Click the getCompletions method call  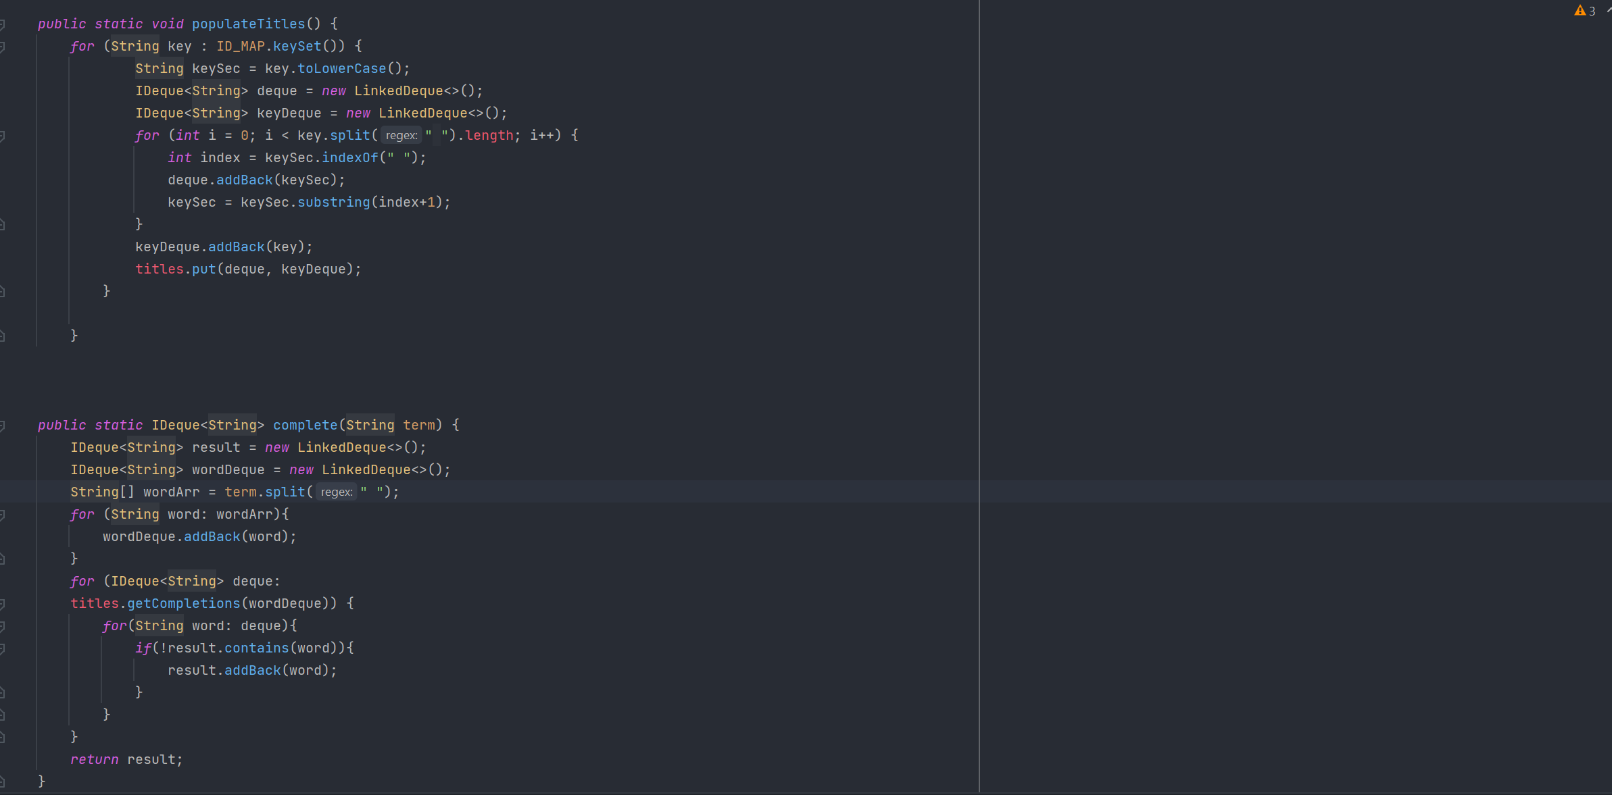click(x=183, y=604)
